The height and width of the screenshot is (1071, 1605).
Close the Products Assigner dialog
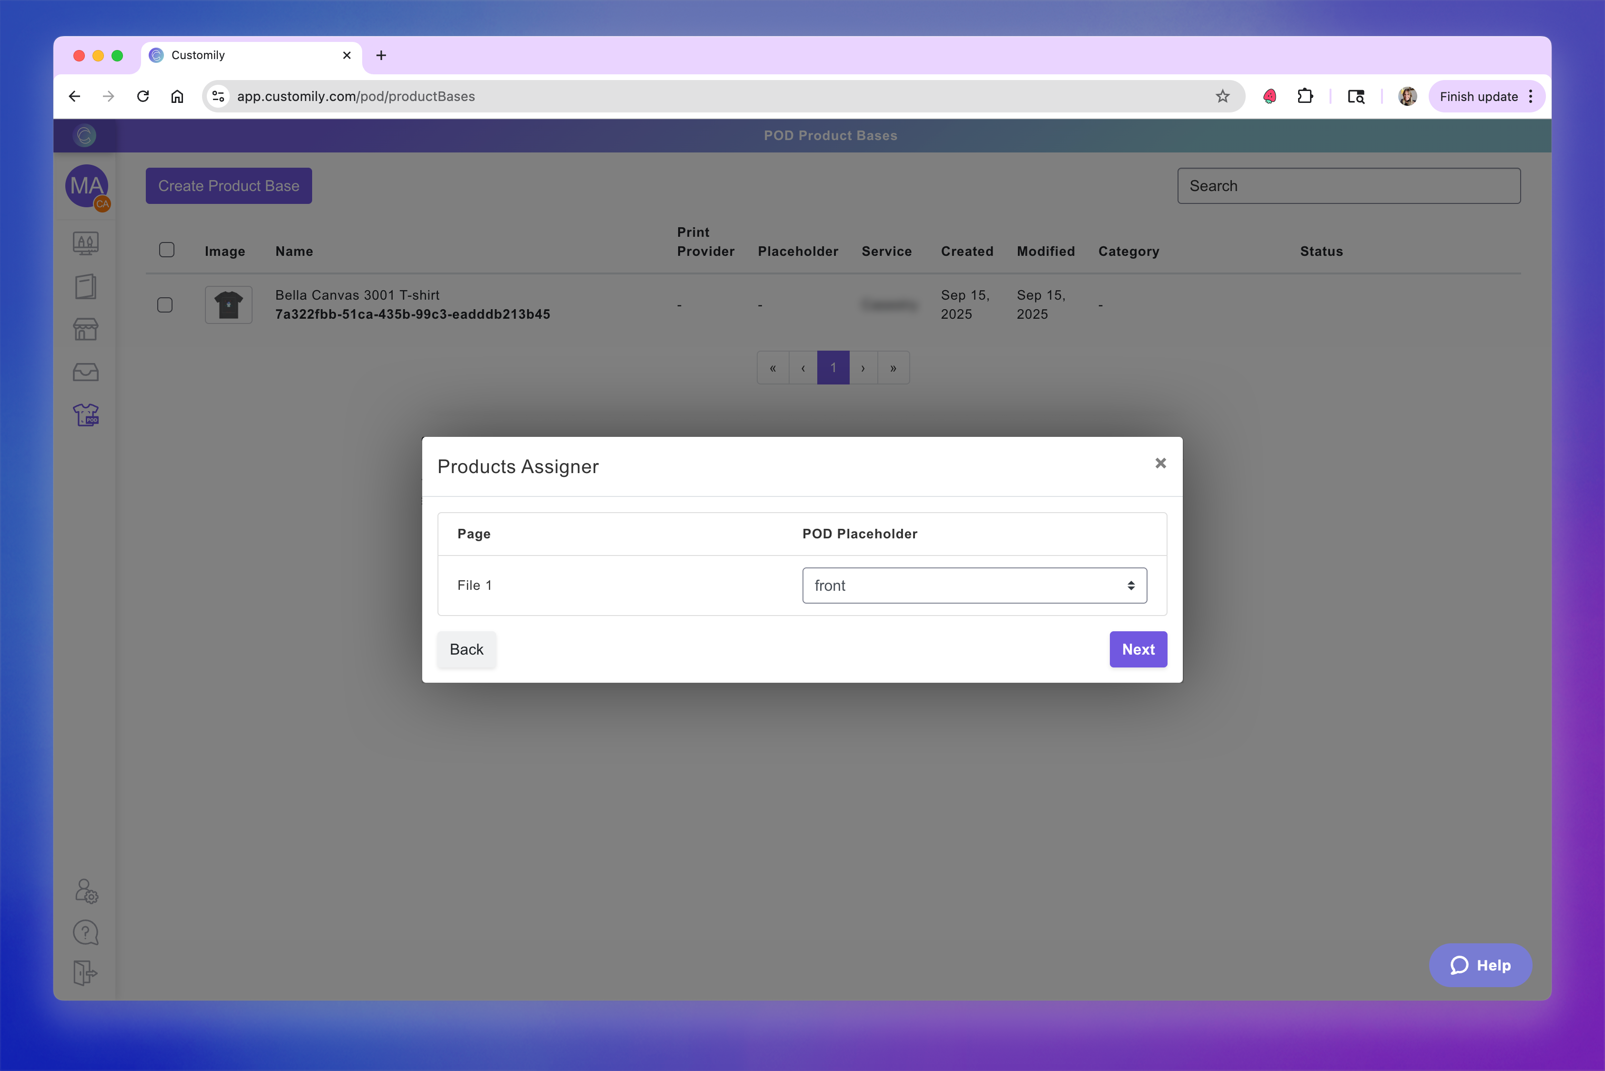pyautogui.click(x=1160, y=463)
